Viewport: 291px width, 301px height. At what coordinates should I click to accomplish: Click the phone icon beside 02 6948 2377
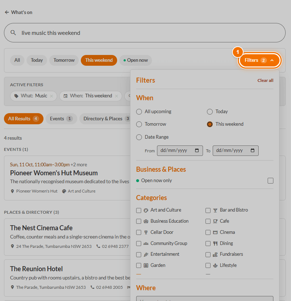click(98, 246)
